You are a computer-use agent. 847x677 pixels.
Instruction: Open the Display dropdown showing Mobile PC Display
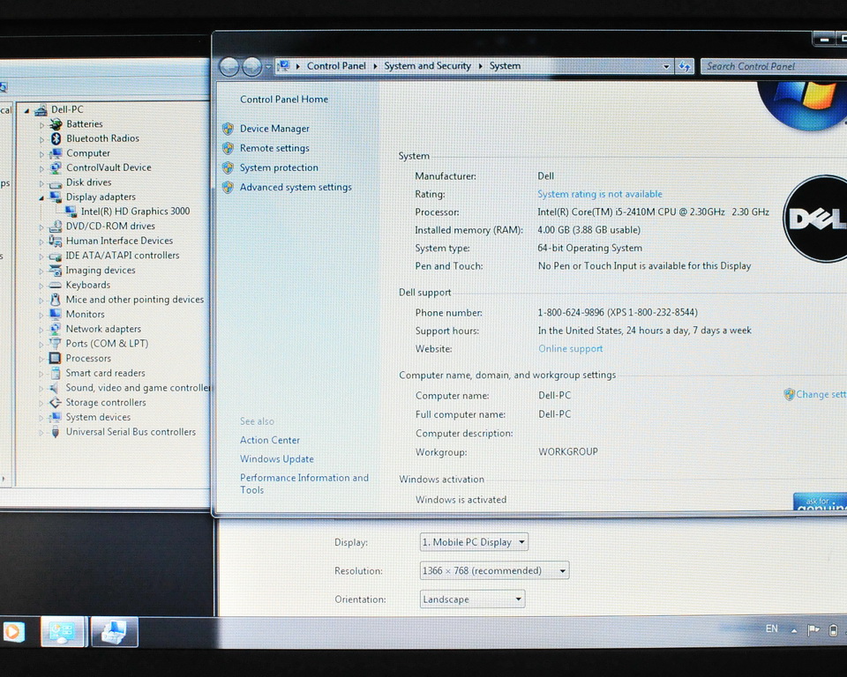[474, 542]
